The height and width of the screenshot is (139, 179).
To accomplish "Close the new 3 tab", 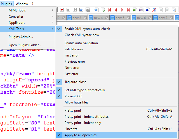I will [85, 18].
